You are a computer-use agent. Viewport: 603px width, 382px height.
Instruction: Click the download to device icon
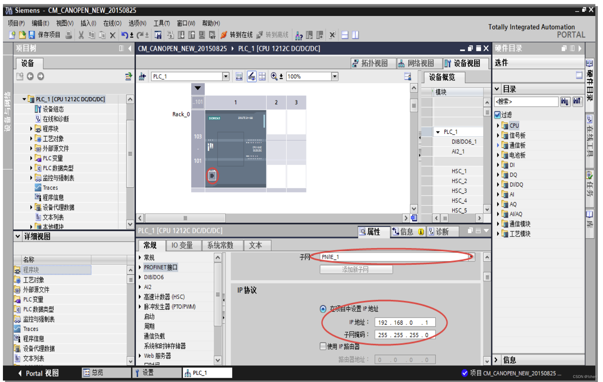click(x=181, y=35)
